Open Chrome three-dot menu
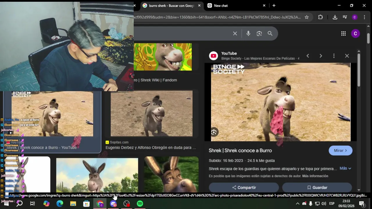372x209 pixels. pos(364,17)
